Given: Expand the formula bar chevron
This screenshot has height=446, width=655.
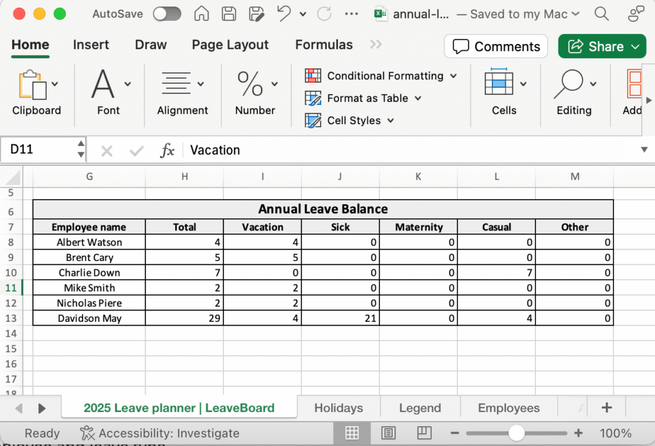Looking at the screenshot, I should pyautogui.click(x=643, y=150).
